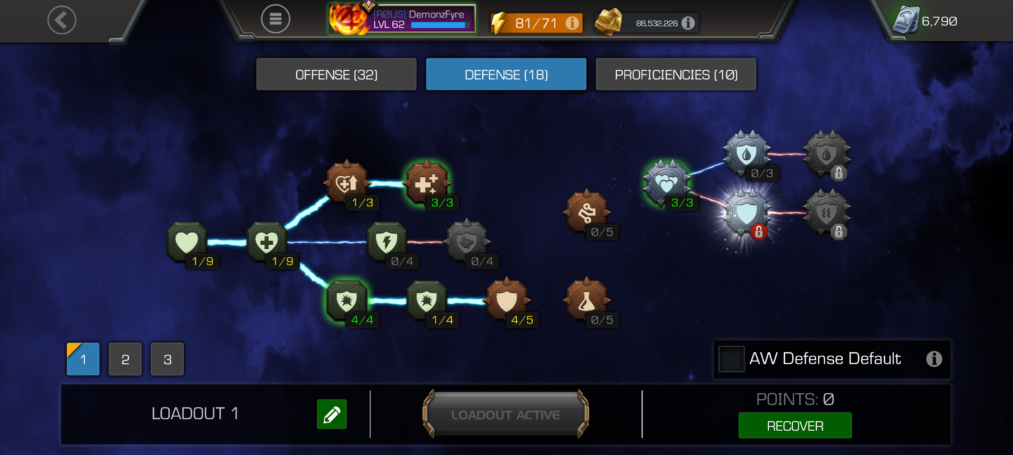Select the triple-plus recovery node 3/3
Screen dimensions: 1013x455
(x=427, y=183)
